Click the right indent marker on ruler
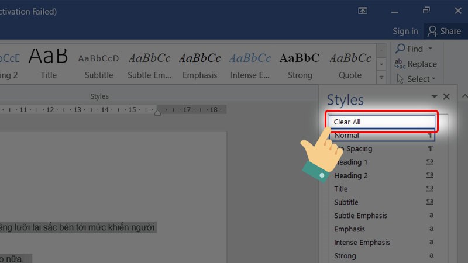Screen dimensions: 468x263 pos(157,112)
